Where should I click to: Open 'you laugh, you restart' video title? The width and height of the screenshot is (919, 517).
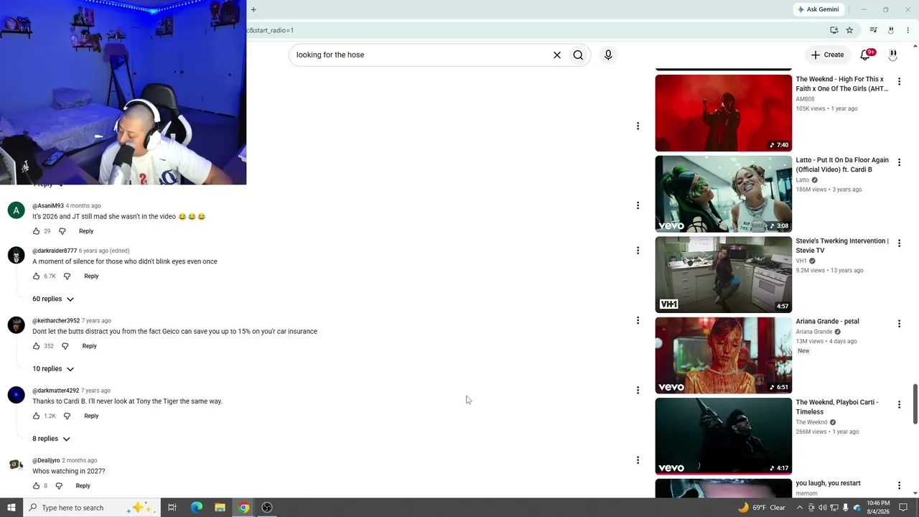(x=828, y=483)
